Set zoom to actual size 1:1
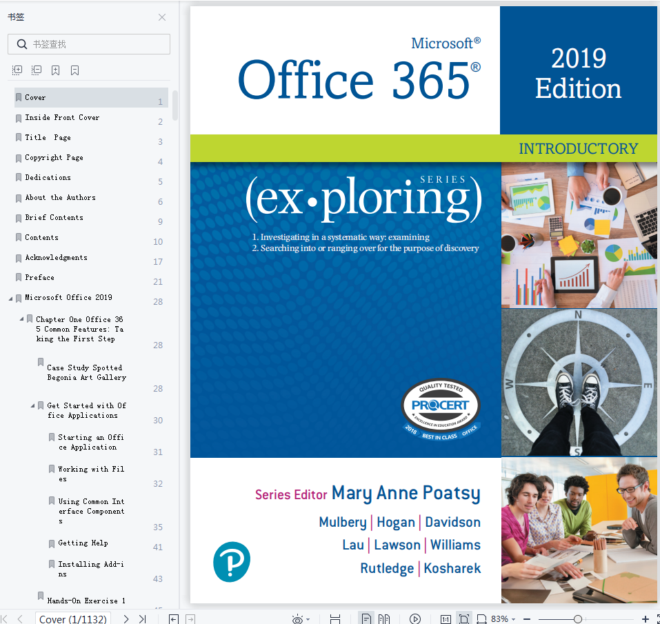The height and width of the screenshot is (624, 660). point(446,618)
